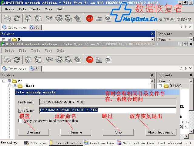194x146 pixels.
Task: Sort by Last accessed in bottom bar
Action: tap(170, 143)
